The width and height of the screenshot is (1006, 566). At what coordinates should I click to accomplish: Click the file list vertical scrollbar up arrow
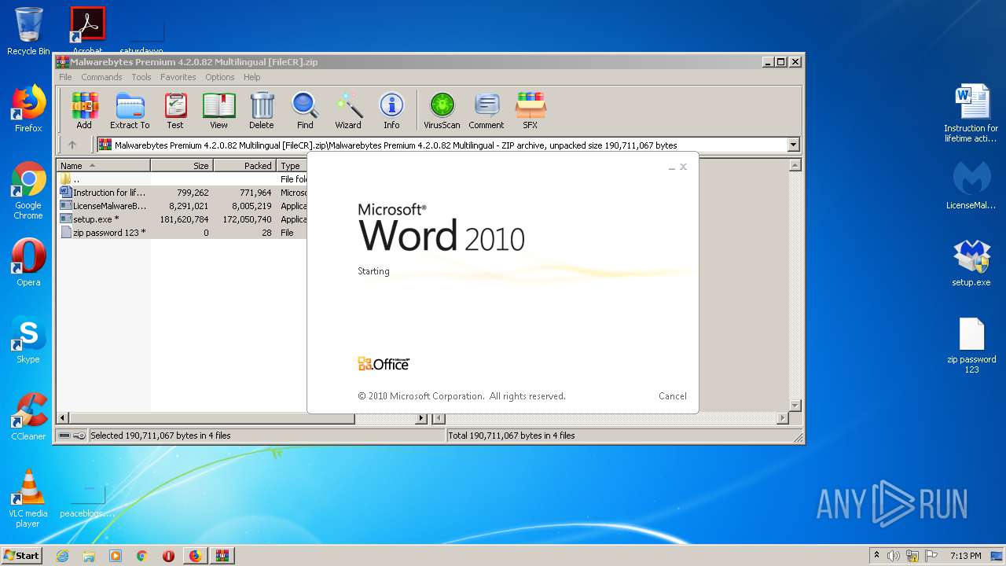click(x=795, y=166)
